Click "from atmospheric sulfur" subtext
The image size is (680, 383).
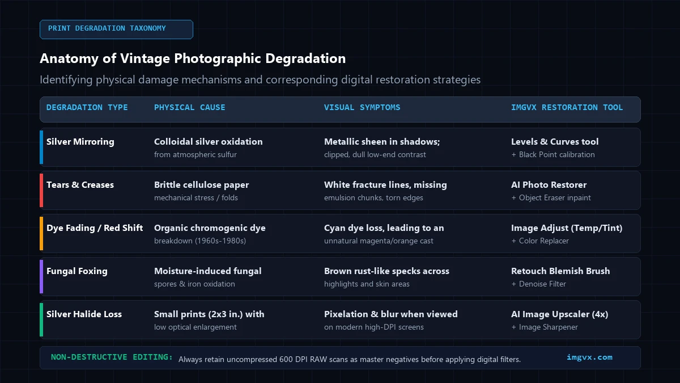pos(195,154)
